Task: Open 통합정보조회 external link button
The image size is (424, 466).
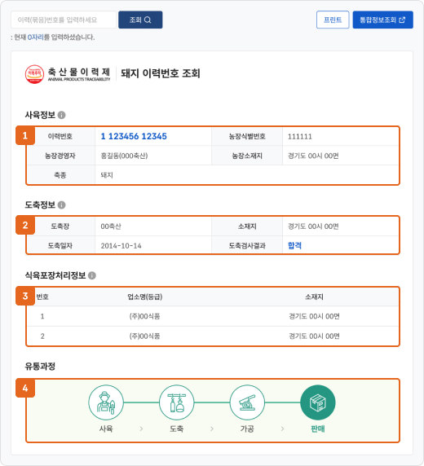Action: [x=383, y=20]
